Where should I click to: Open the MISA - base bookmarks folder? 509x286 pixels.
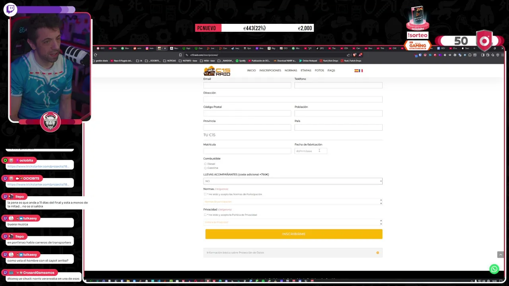point(208,61)
